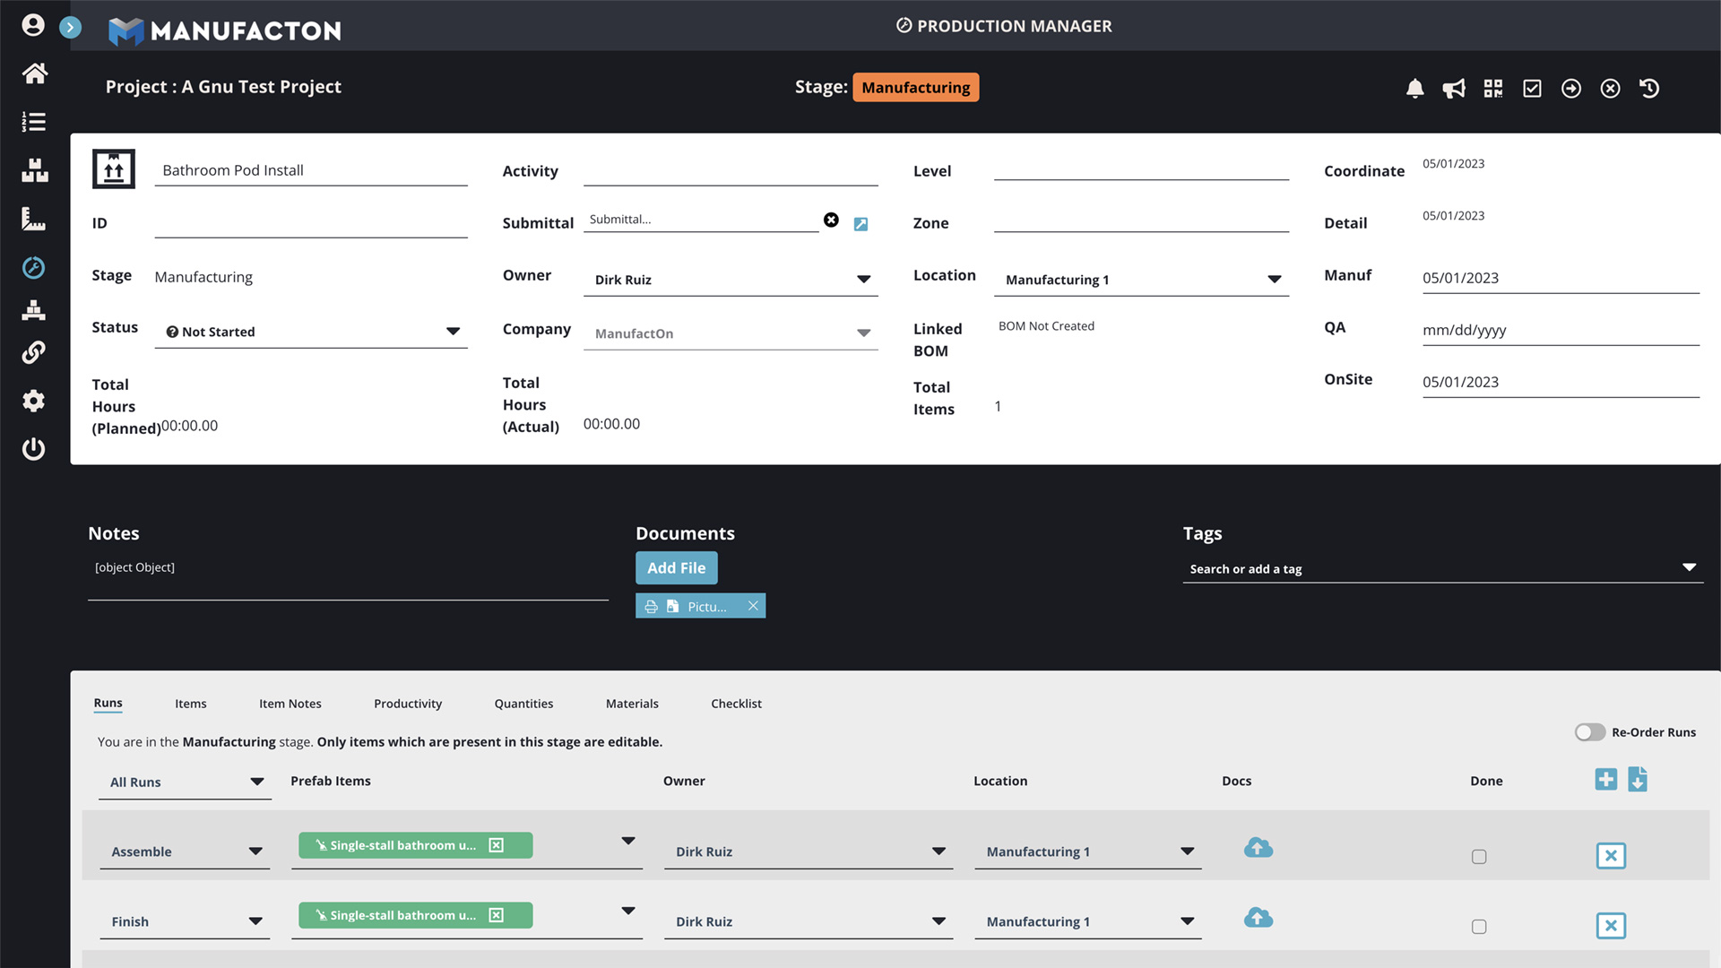Click the Add File button
Image resolution: width=1721 pixels, height=968 pixels.
tap(676, 567)
